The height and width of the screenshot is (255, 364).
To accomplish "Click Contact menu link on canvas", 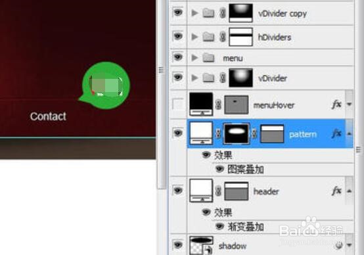I will 48,116.
